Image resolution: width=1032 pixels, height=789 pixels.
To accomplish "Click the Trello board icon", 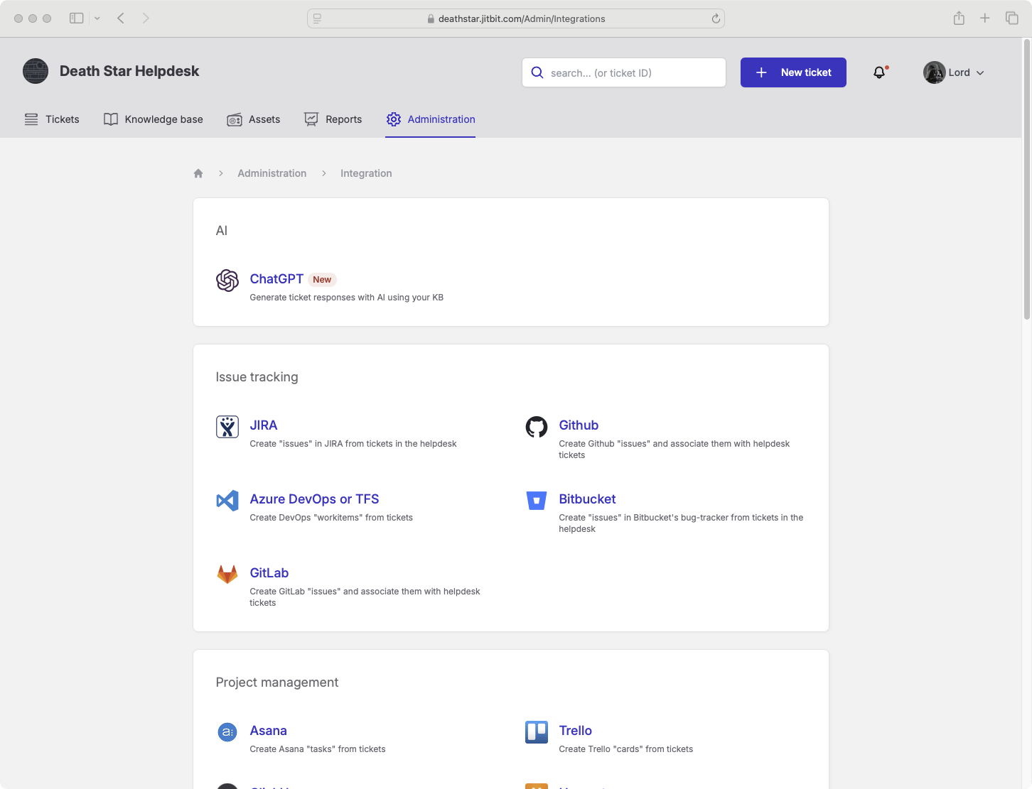I will pos(537,731).
